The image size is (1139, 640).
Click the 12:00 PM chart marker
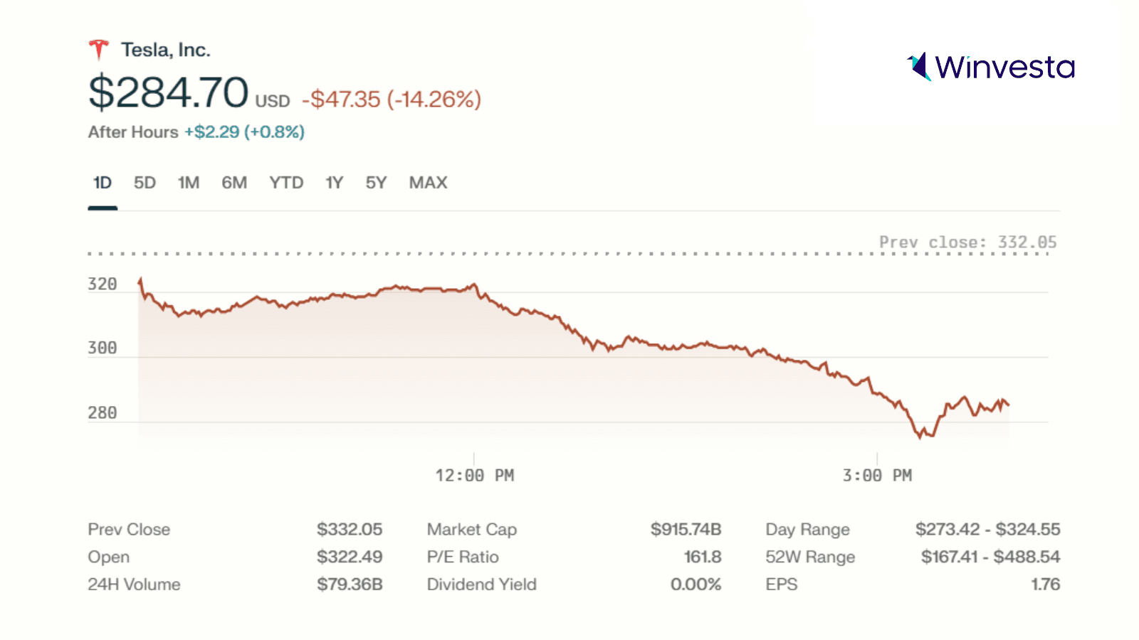pos(474,475)
